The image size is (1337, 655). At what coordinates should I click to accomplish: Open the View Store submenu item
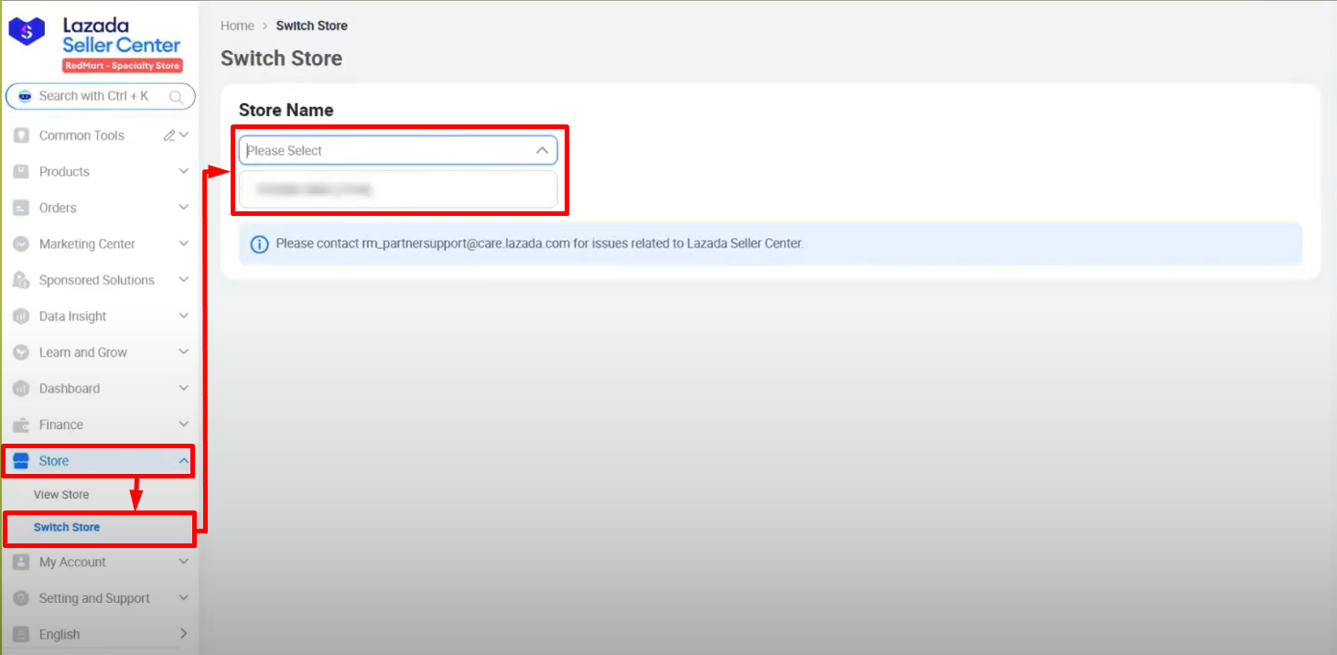tap(61, 495)
